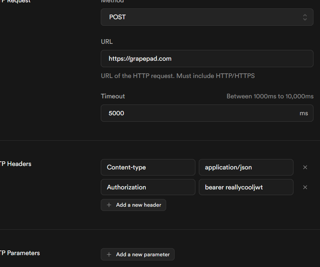Select the Authorization header name field
The height and width of the screenshot is (267, 320).
pos(148,187)
